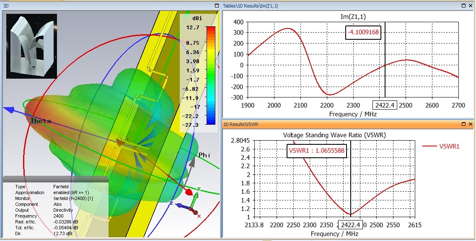Click the 2615 tick on VSWR axis
Viewport: 476px width, 241px height.
(x=414, y=225)
